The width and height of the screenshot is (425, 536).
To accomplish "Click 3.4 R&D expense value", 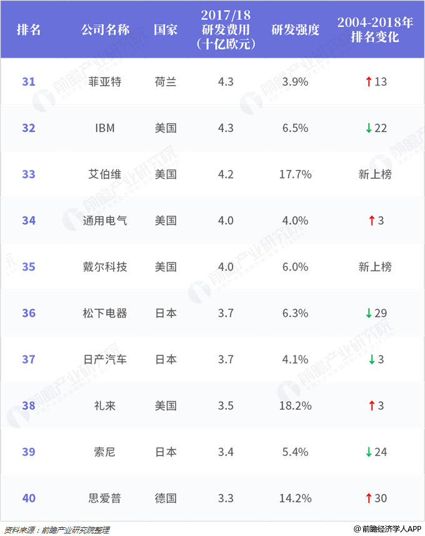I will (226, 452).
